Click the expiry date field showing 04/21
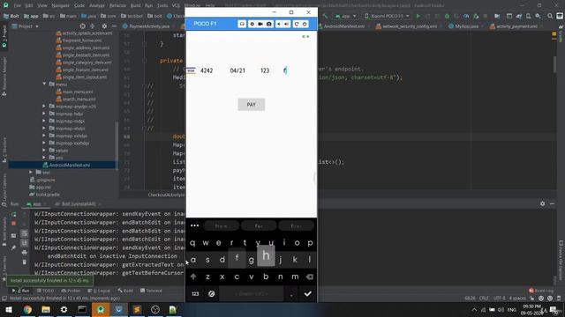This screenshot has width=565, height=317. tap(237, 70)
